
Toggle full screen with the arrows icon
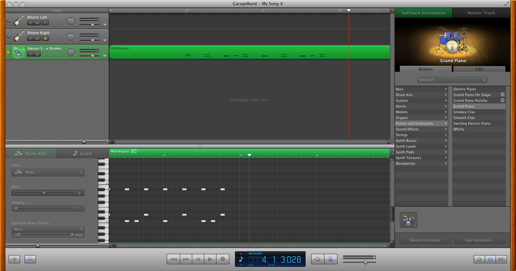[506, 4]
